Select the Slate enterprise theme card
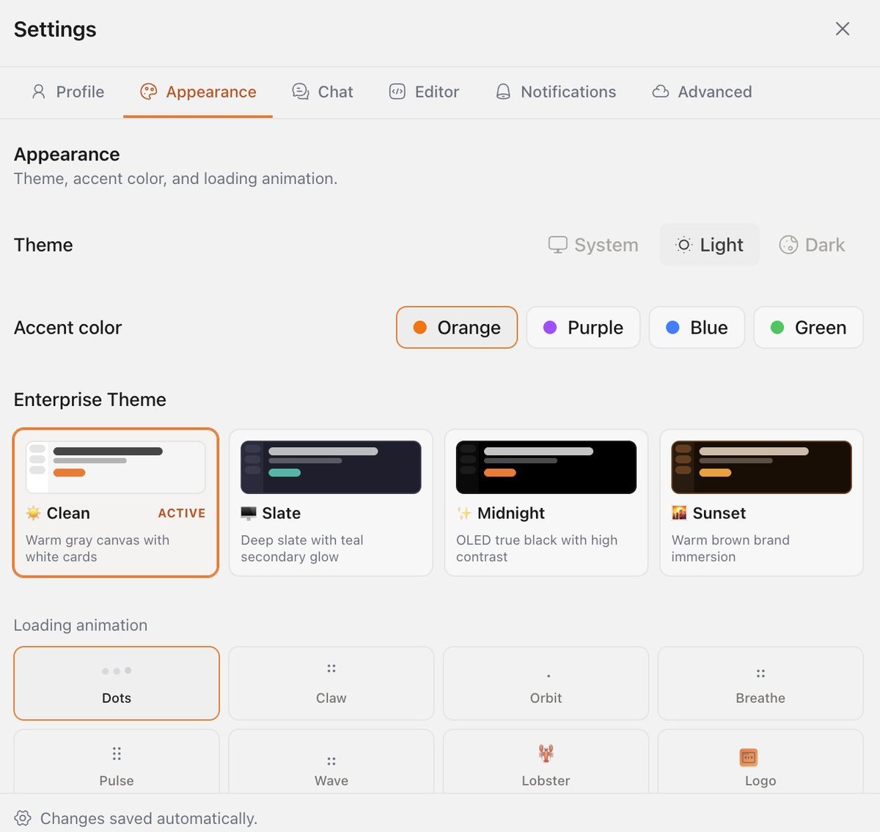880x832 pixels. (331, 503)
